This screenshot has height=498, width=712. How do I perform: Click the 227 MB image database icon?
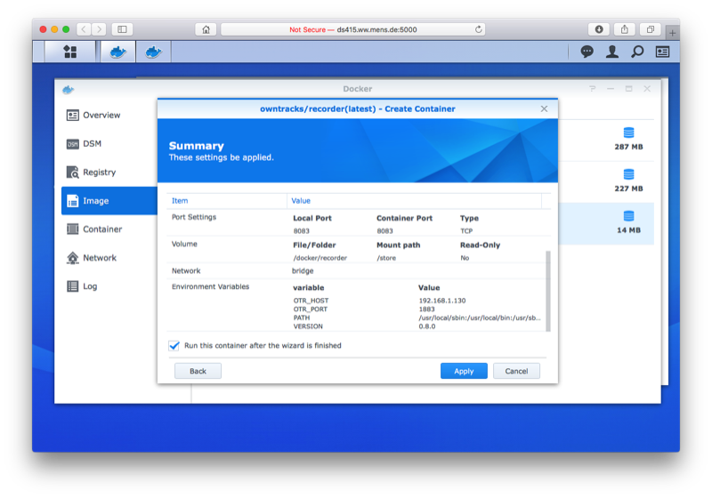point(628,174)
